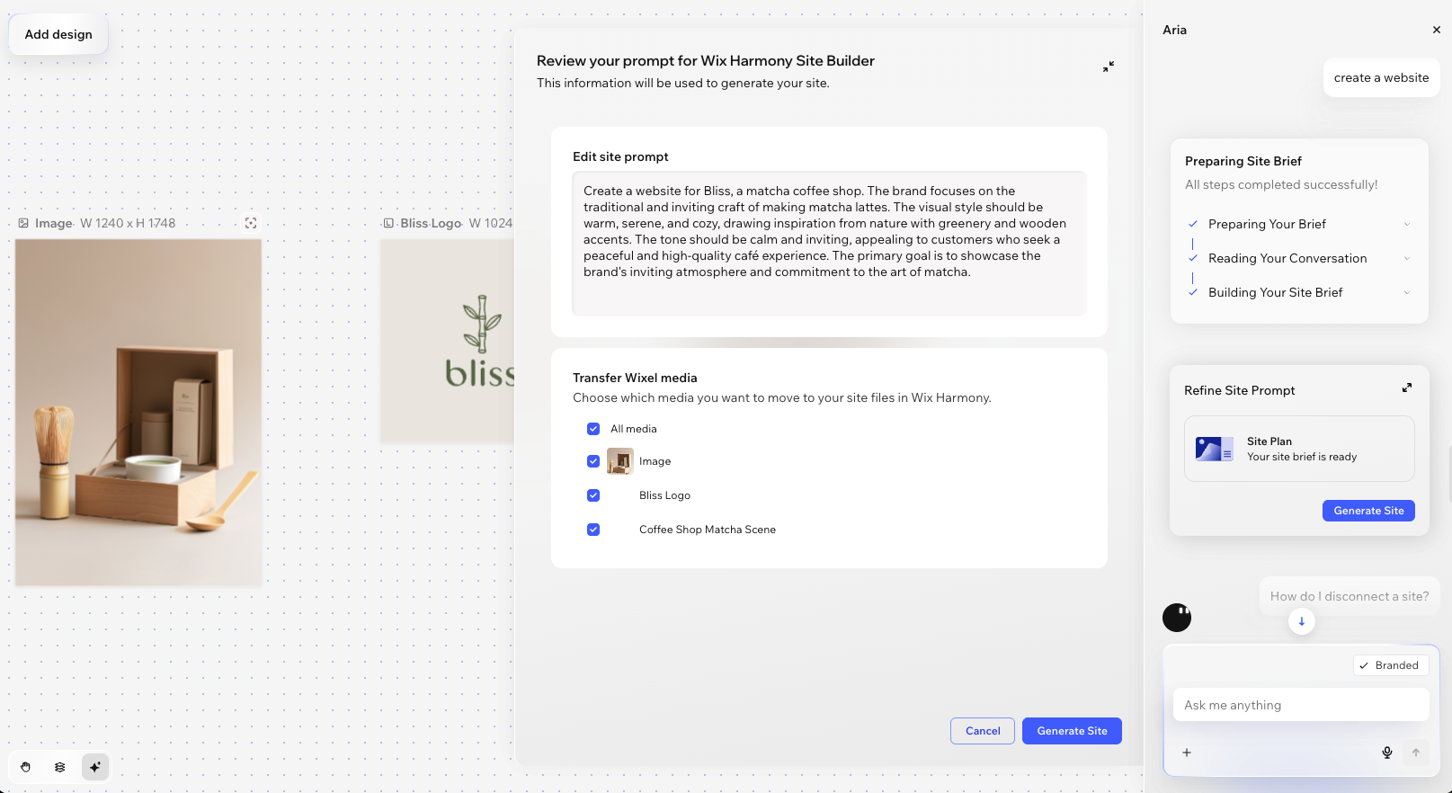Click the plus attachment icon in chat
The image size is (1452, 793).
1187,753
